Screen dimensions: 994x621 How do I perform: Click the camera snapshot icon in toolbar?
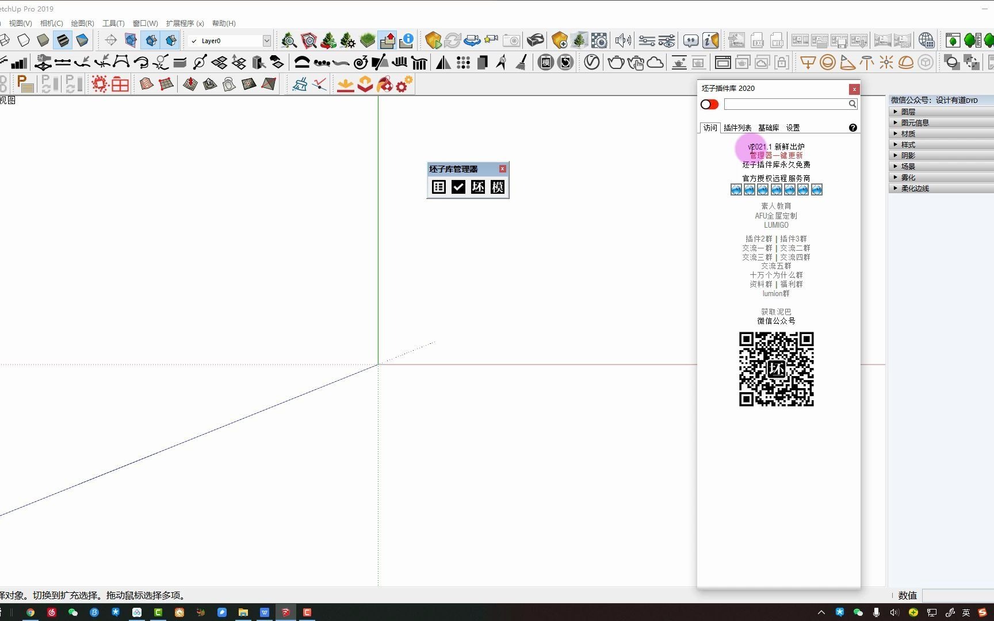511,40
